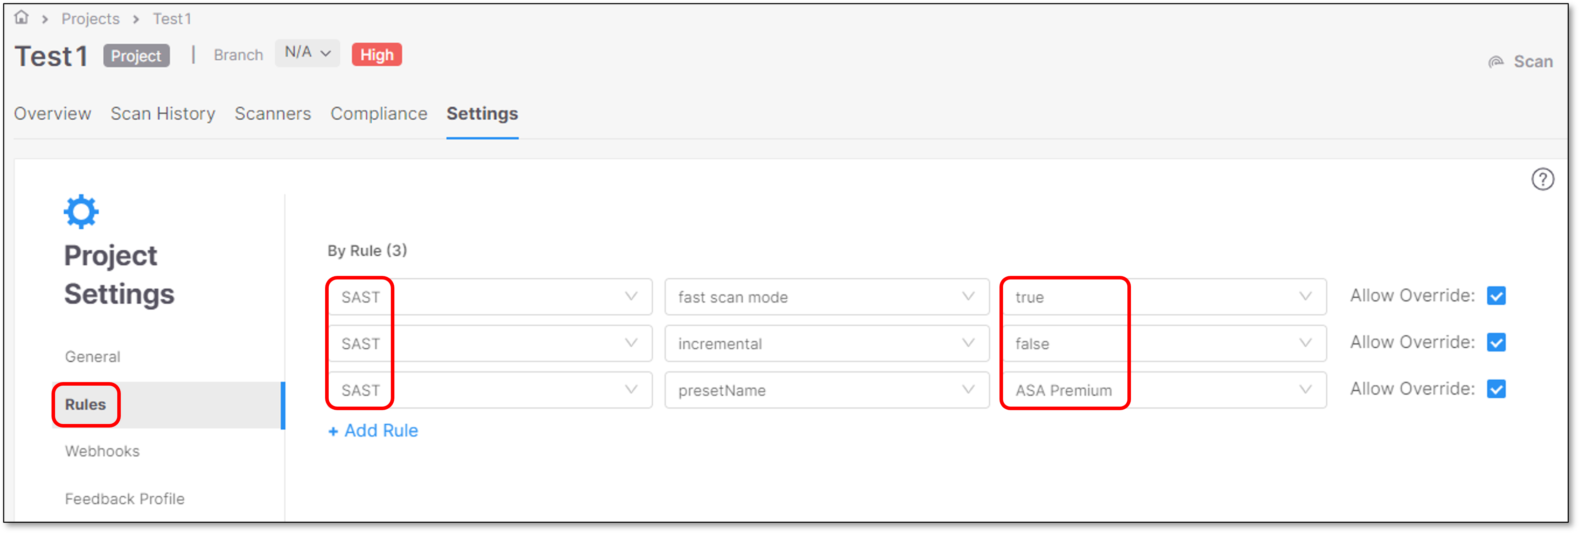Select Webhooks in settings sidebar
Viewport: 1579px width, 533px height.
click(102, 452)
